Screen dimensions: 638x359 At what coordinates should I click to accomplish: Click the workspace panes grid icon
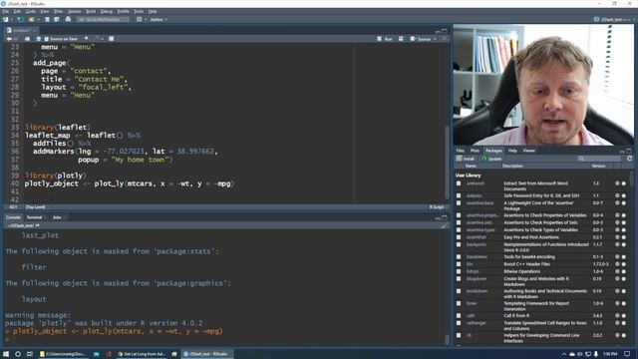pos(140,19)
